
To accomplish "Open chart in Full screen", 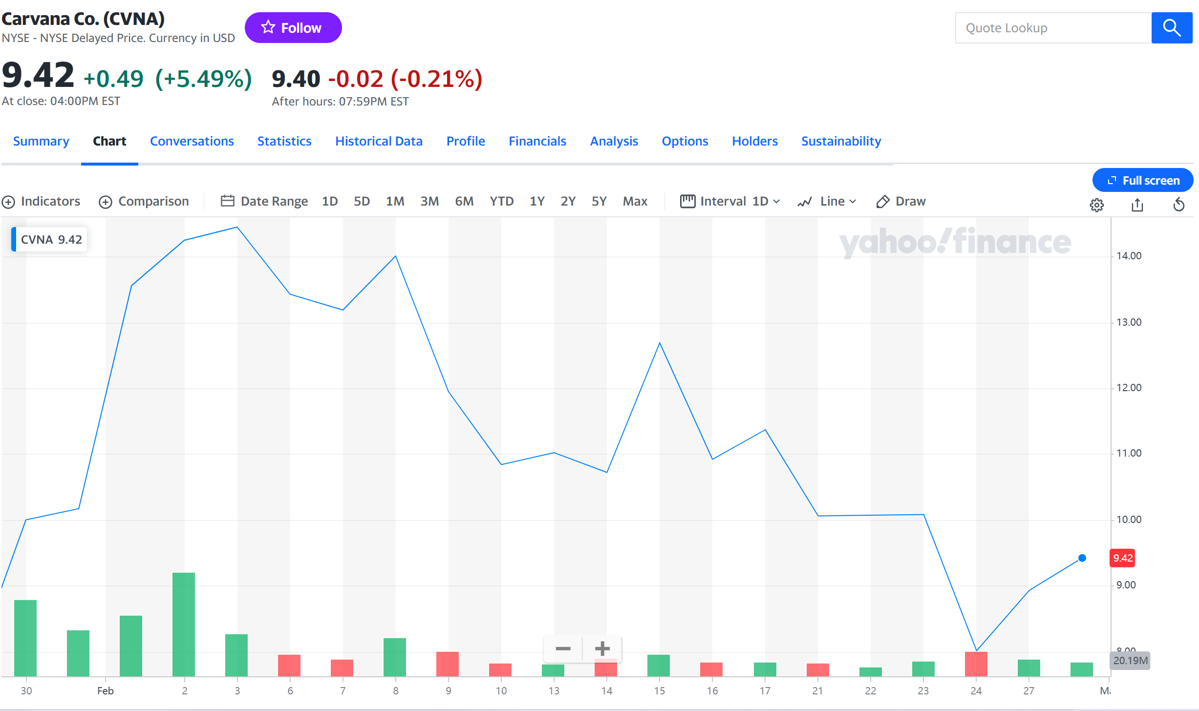I will (x=1142, y=181).
